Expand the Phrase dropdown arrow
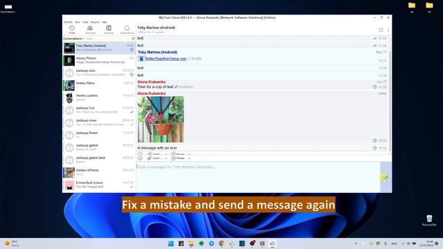This screenshot has width=443, height=249. [x=189, y=158]
